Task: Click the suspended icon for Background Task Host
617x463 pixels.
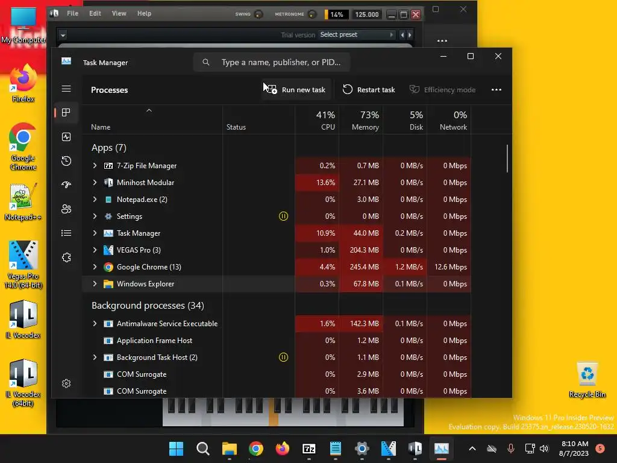Action: 283,357
